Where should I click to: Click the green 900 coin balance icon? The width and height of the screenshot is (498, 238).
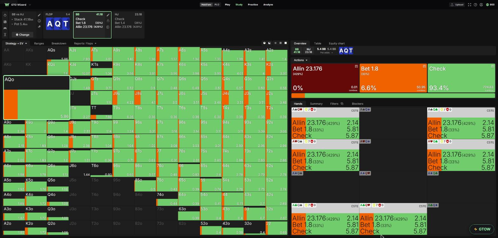pos(488,5)
